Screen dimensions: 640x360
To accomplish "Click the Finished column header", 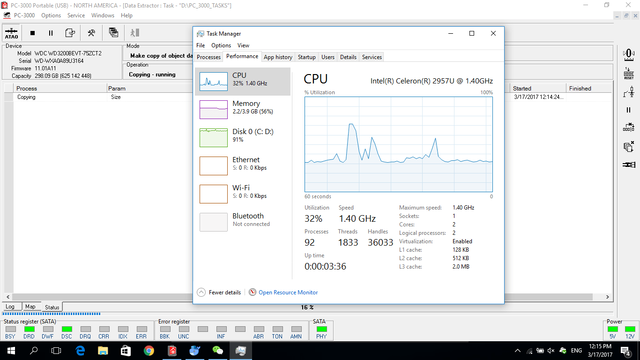I will [589, 88].
